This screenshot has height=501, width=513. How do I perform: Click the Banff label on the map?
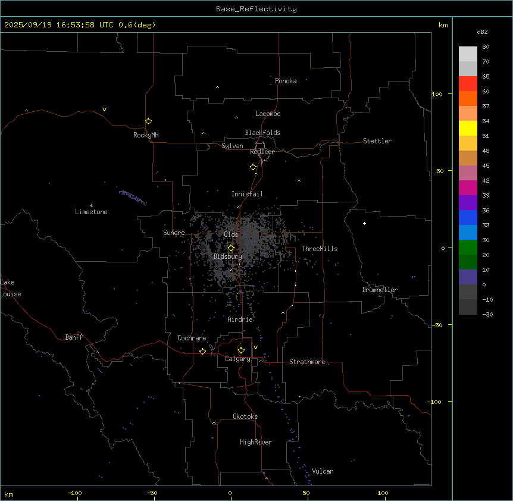click(74, 337)
